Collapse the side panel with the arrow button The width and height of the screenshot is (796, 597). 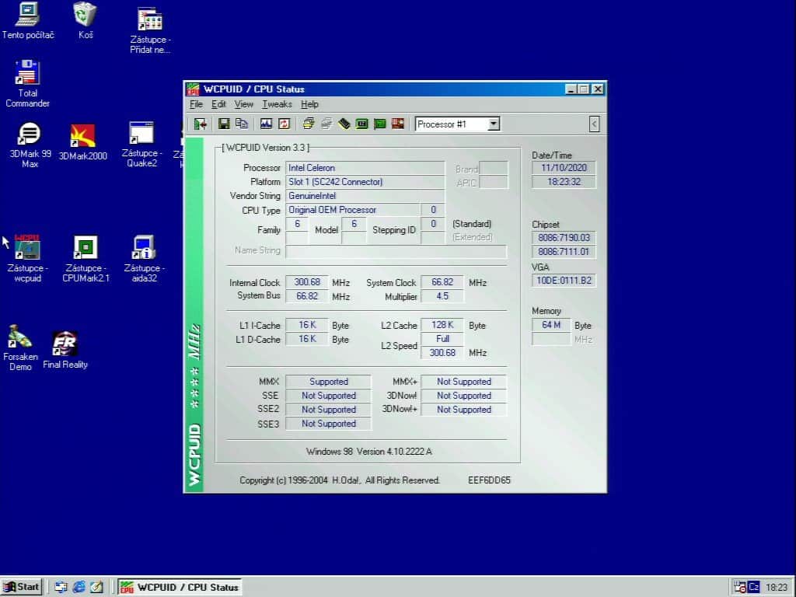click(x=594, y=124)
